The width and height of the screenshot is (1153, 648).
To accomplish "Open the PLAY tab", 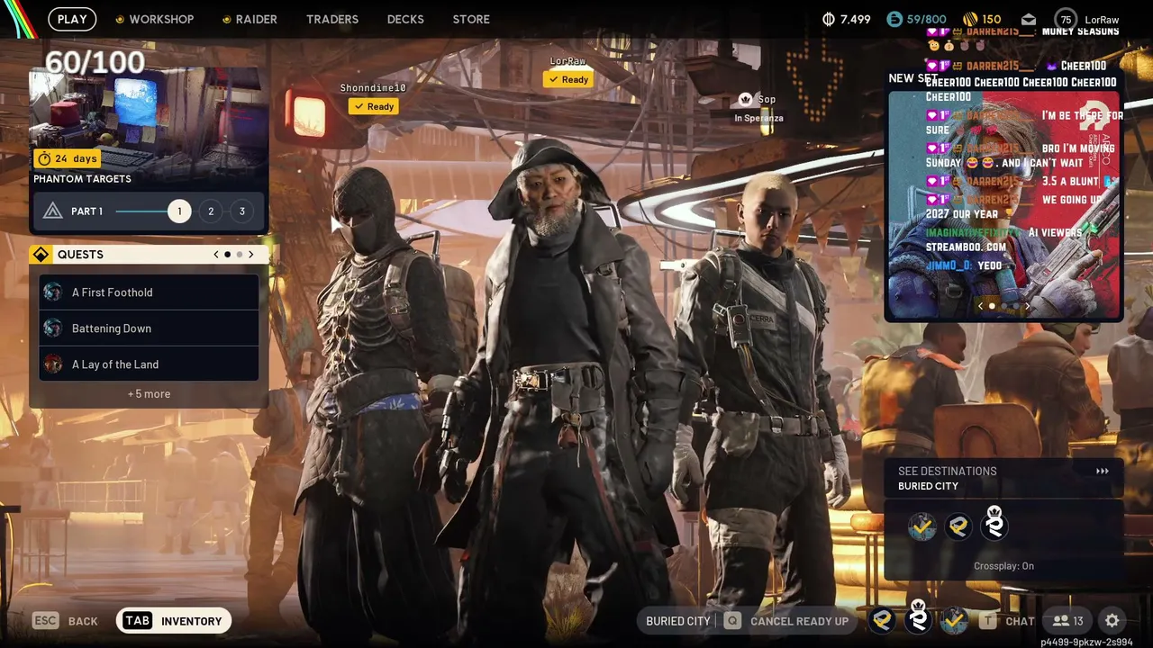I will [72, 19].
